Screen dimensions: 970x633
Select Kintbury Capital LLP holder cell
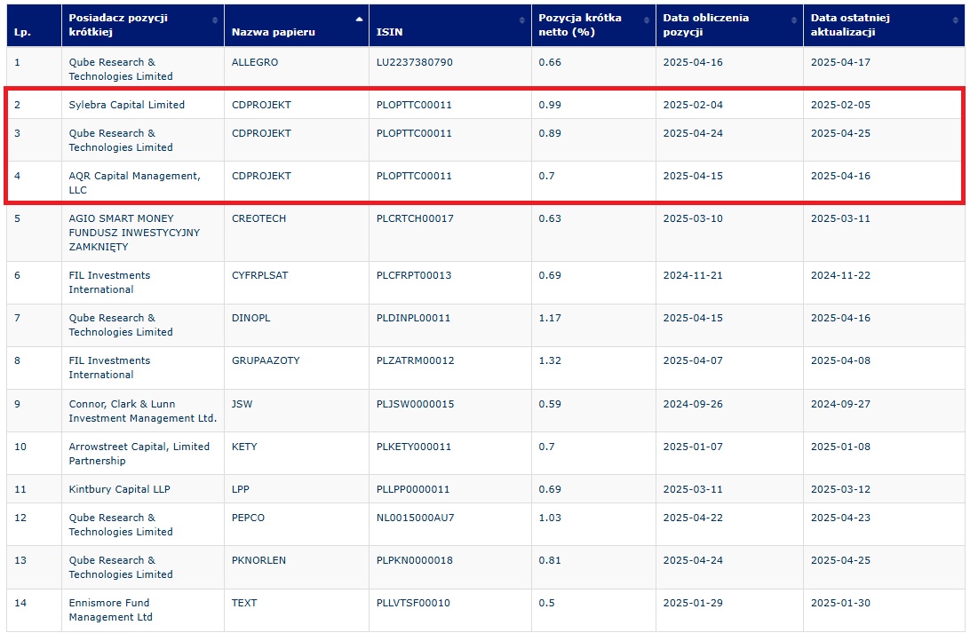pyautogui.click(x=119, y=489)
